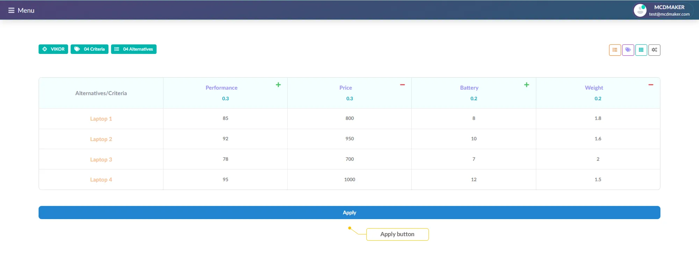
Task: Click Laptop 3 weight value 2
Action: click(x=598, y=159)
